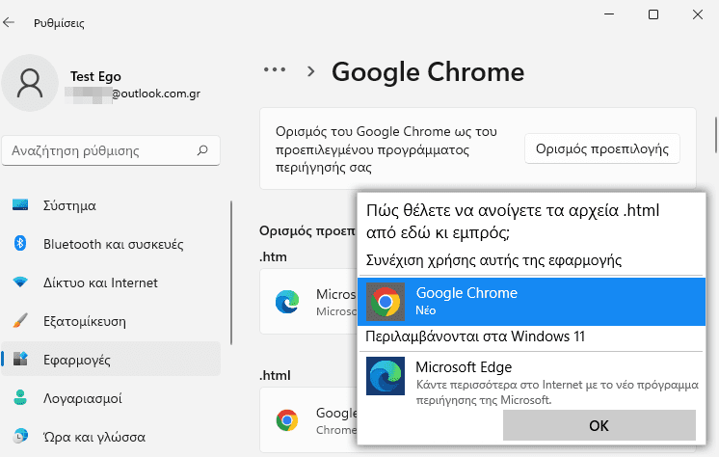Open Σύστημα settings

pyautogui.click(x=111, y=205)
